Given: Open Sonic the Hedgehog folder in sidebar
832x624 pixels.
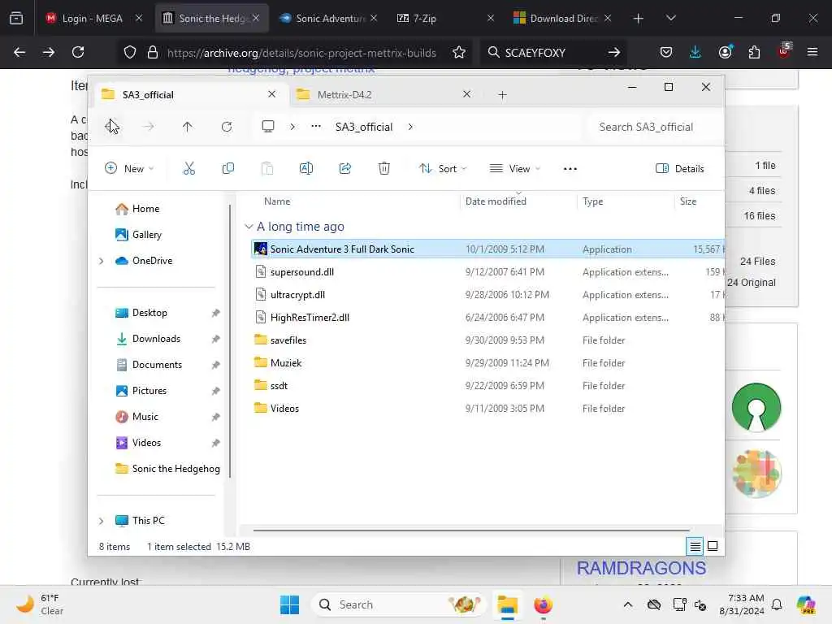Looking at the screenshot, I should [167, 469].
